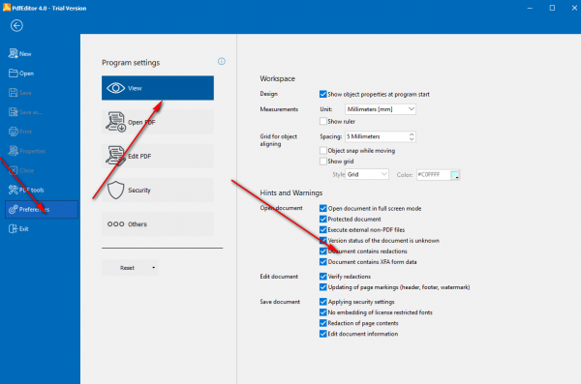Switch to the Others settings tab

tap(158, 224)
